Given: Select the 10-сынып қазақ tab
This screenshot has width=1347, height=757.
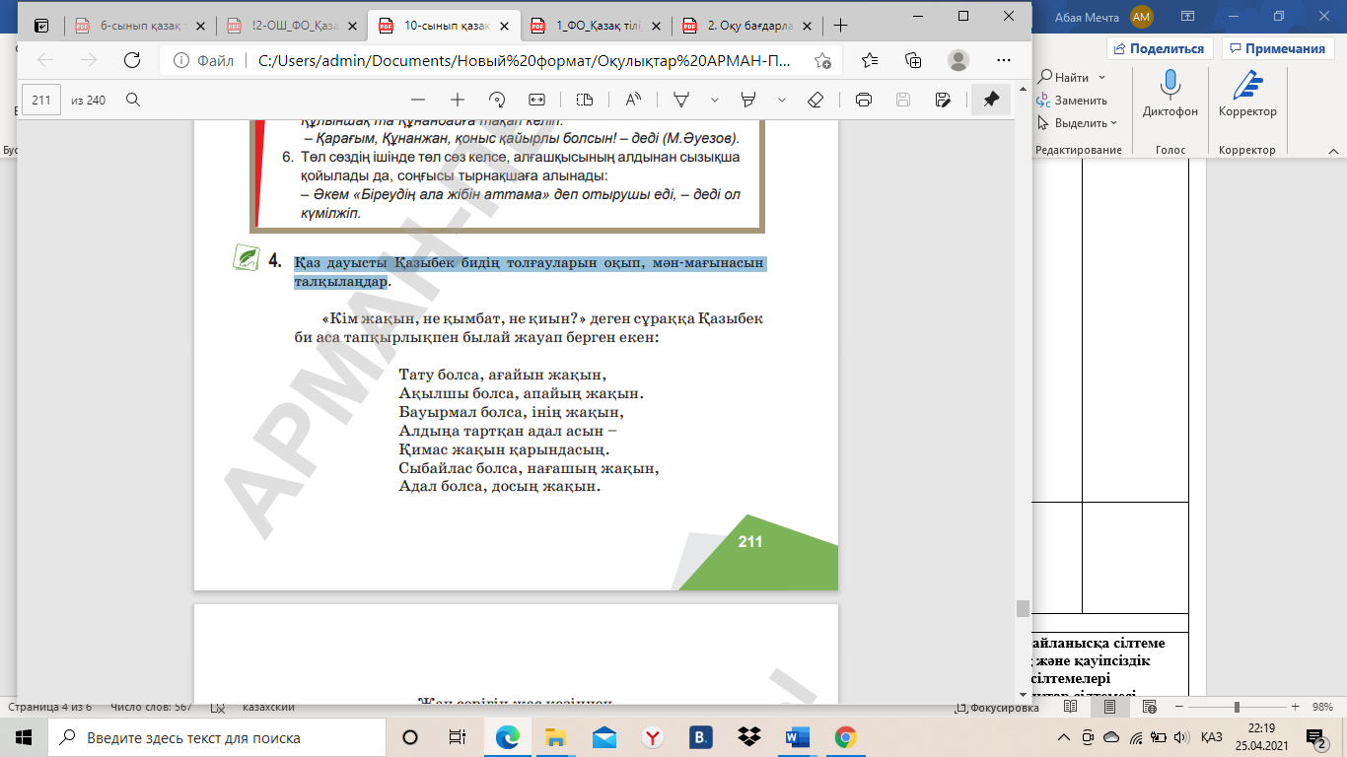Looking at the screenshot, I should point(442,26).
